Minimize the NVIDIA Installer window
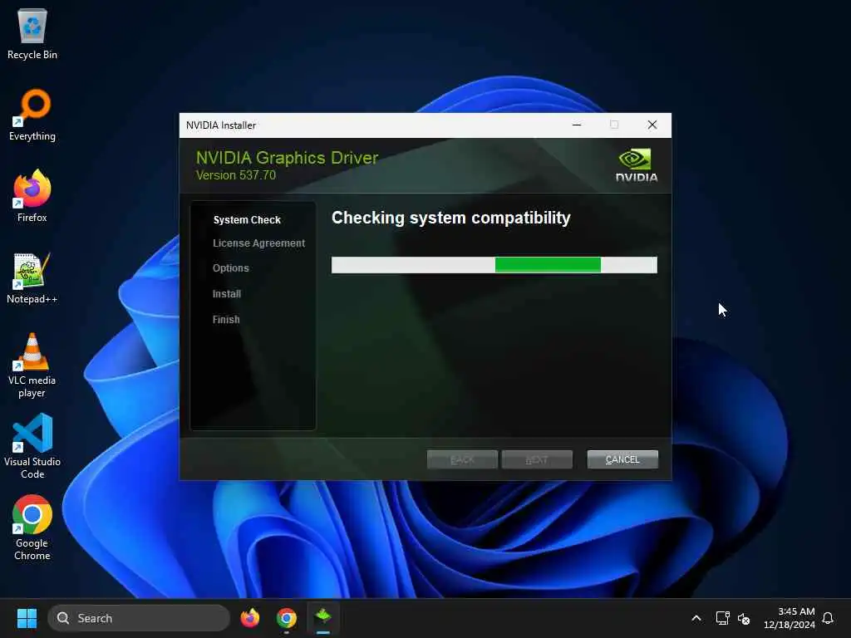This screenshot has width=851, height=638. 577,125
